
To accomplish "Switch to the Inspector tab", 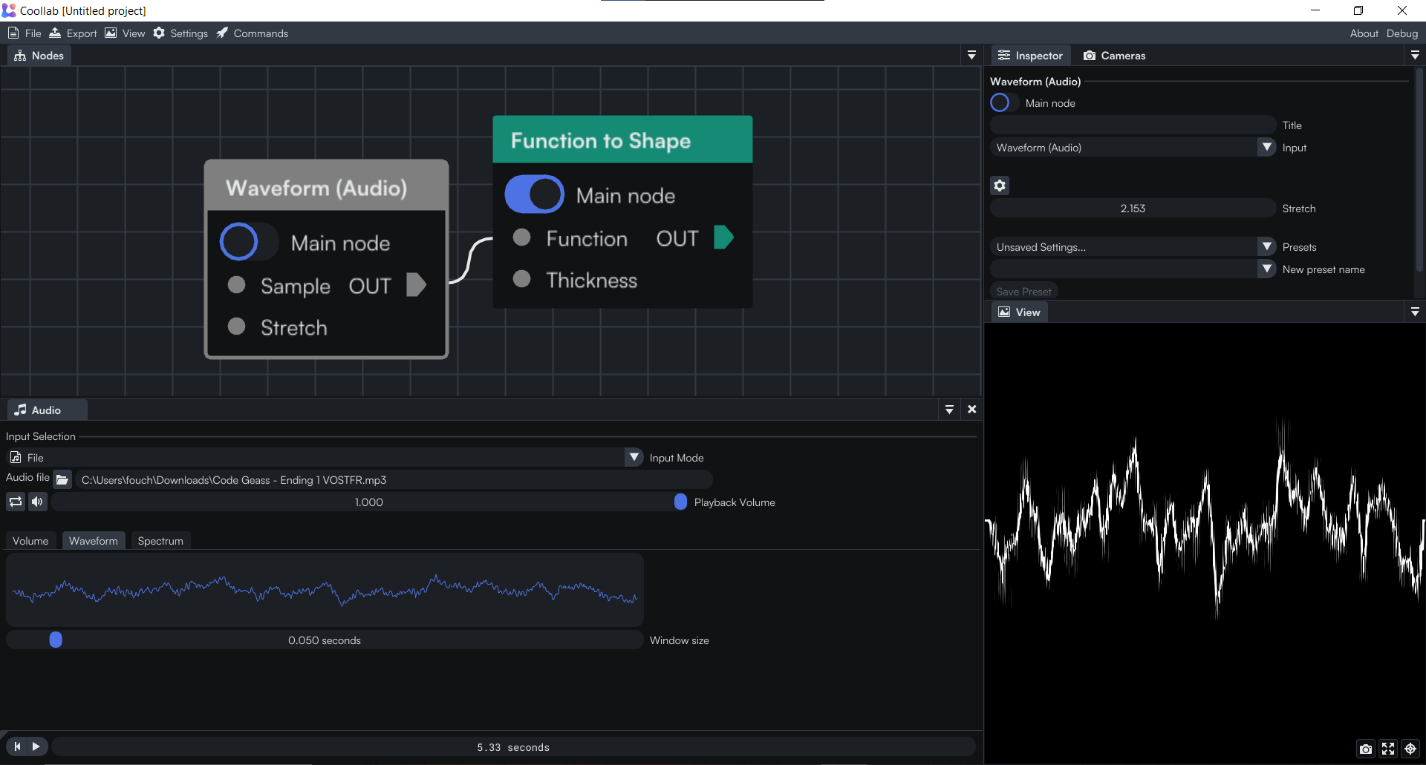I will (1031, 56).
